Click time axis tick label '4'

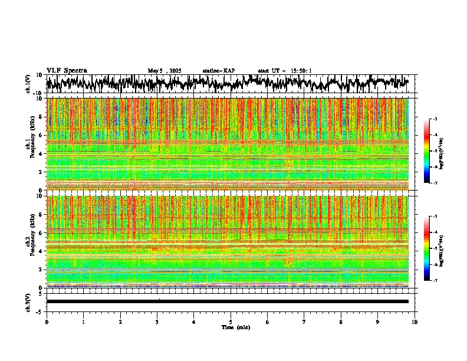[194, 322]
